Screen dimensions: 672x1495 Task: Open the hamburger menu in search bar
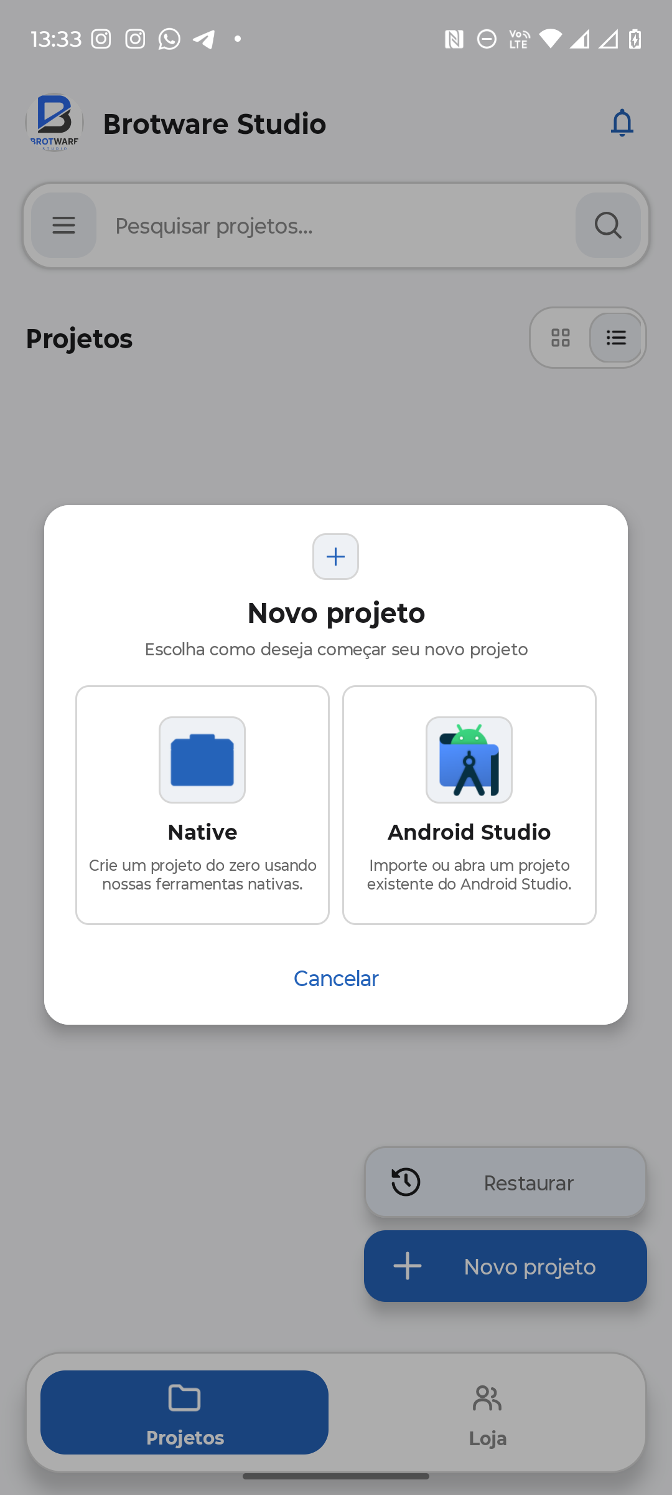[63, 225]
